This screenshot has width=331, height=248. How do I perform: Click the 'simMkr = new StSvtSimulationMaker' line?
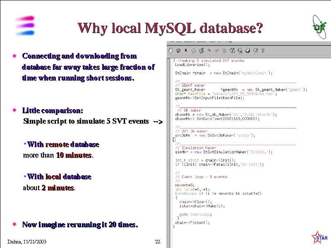(x=223, y=152)
